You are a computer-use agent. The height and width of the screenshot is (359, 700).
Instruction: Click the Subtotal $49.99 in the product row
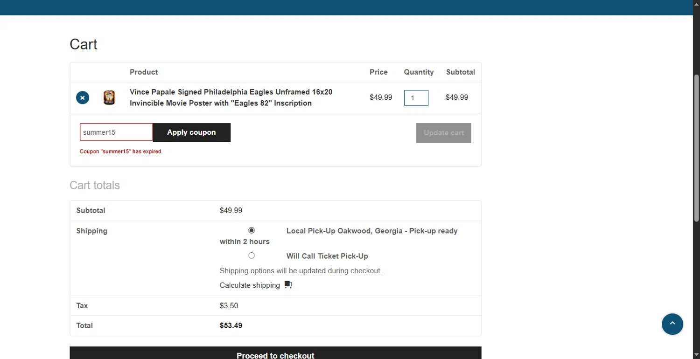tap(457, 97)
